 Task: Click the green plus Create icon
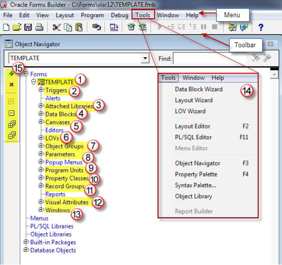tap(11, 74)
